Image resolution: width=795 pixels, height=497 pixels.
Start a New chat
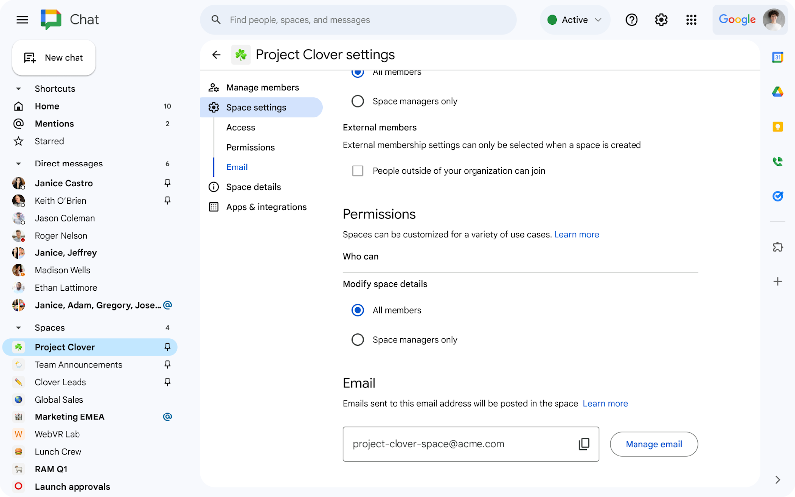click(54, 58)
